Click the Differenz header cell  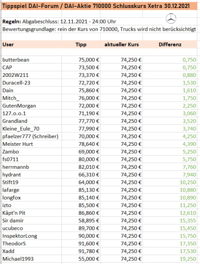pos(170,44)
